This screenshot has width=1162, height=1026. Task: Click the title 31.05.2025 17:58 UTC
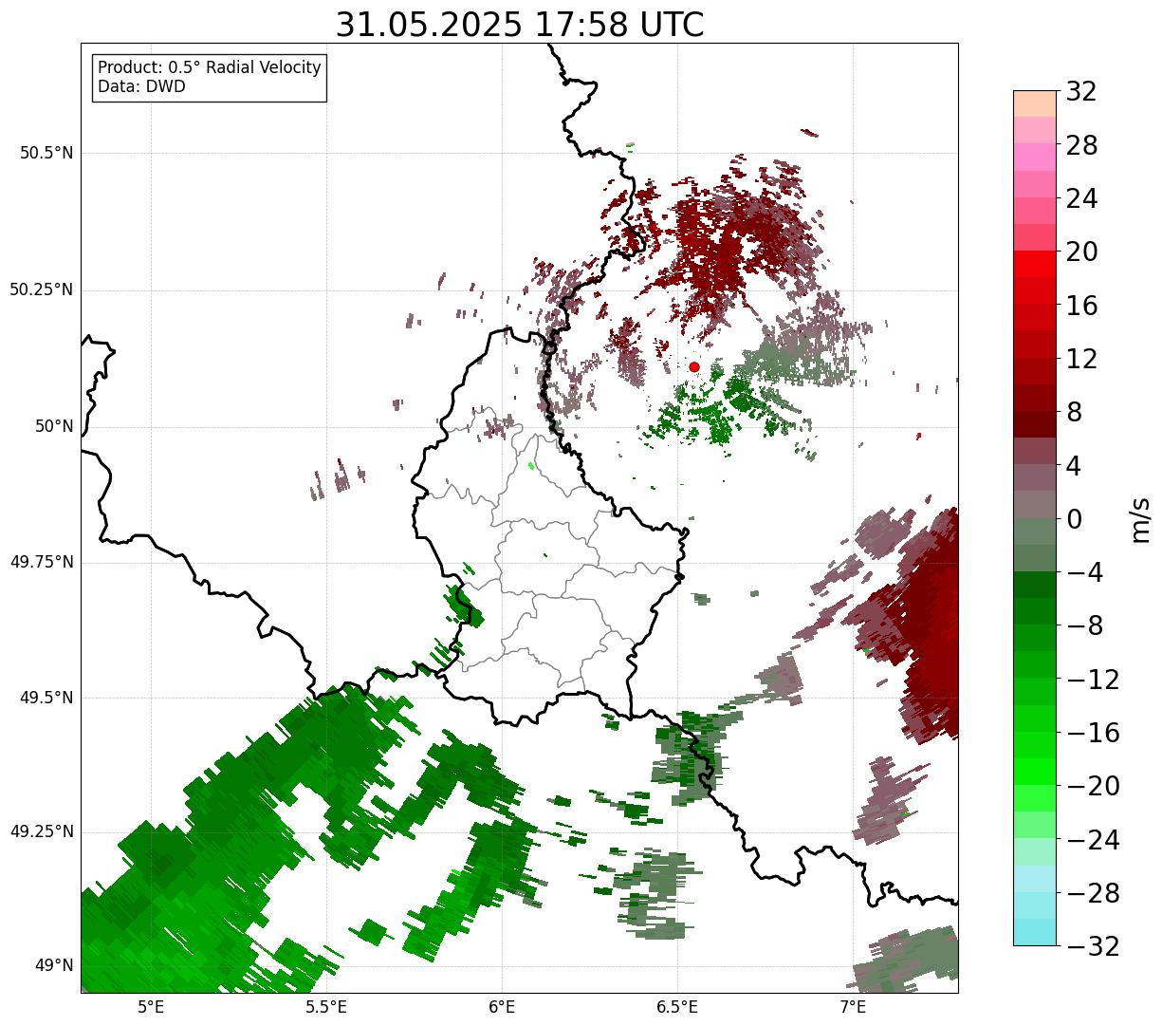tap(520, 25)
